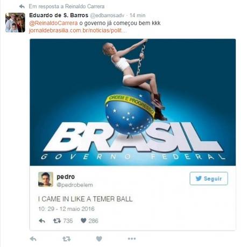Click the @pedrobelem handle
The width and height of the screenshot is (241, 247).
click(x=75, y=185)
